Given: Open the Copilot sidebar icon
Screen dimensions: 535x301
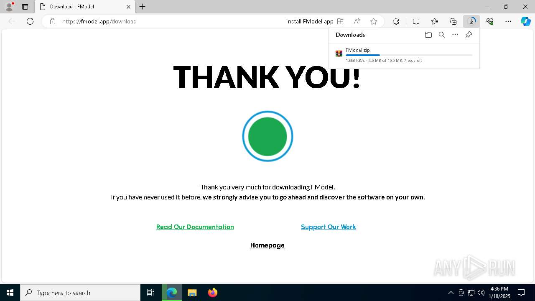Looking at the screenshot, I should click(525, 21).
